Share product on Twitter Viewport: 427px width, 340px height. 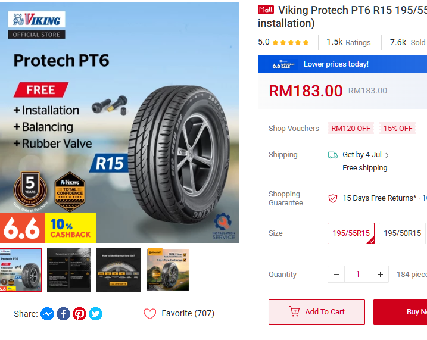96,314
